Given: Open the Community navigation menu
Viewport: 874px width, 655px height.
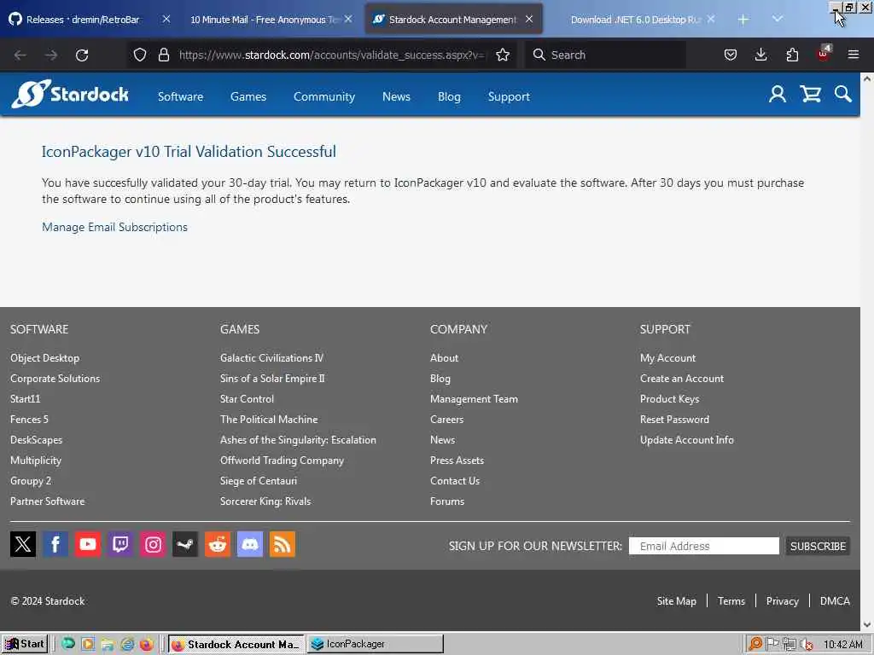Looking at the screenshot, I should [323, 96].
